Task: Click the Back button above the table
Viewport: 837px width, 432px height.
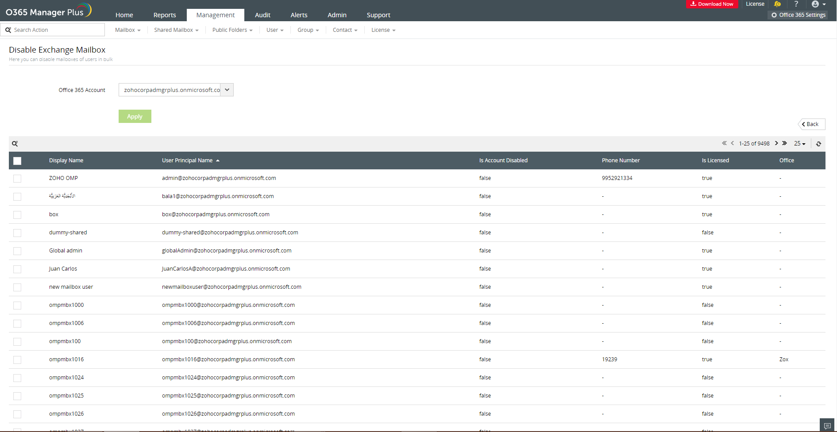Action: (811, 124)
